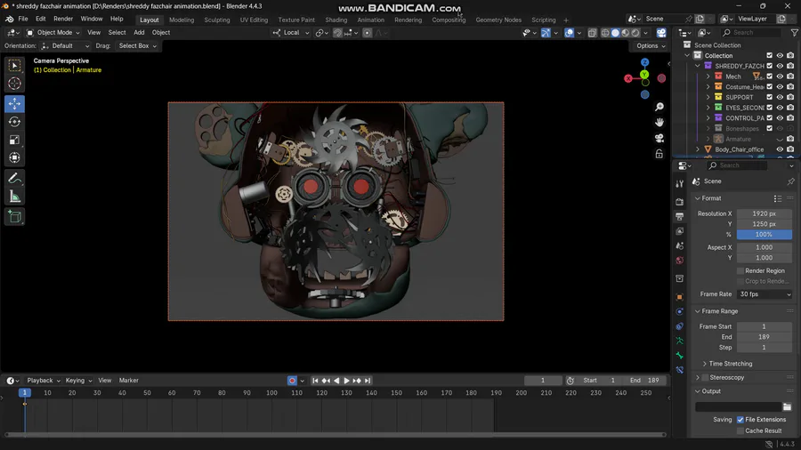Viewport: 801px width, 450px height.
Task: Switch to wireframe viewport shading
Action: (605, 33)
